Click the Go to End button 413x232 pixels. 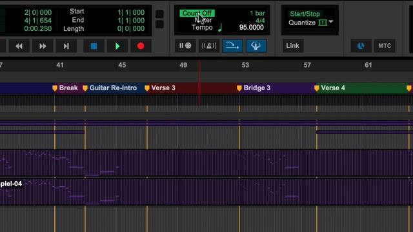click(x=66, y=46)
